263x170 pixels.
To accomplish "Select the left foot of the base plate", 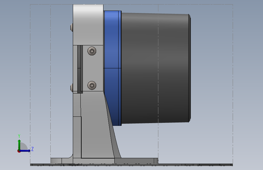I will point(62,161).
